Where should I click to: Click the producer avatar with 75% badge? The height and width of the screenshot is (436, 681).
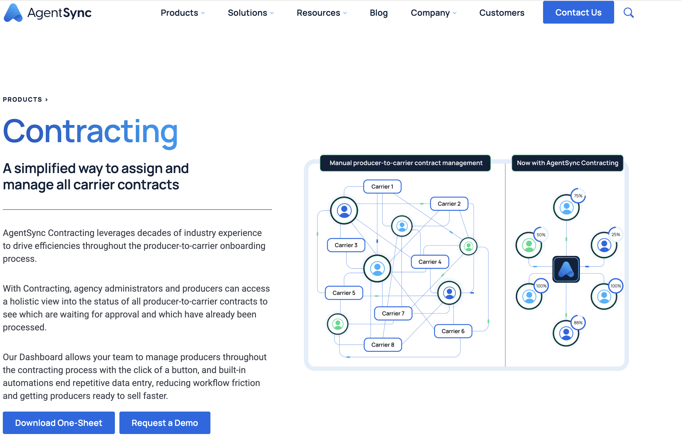point(566,208)
